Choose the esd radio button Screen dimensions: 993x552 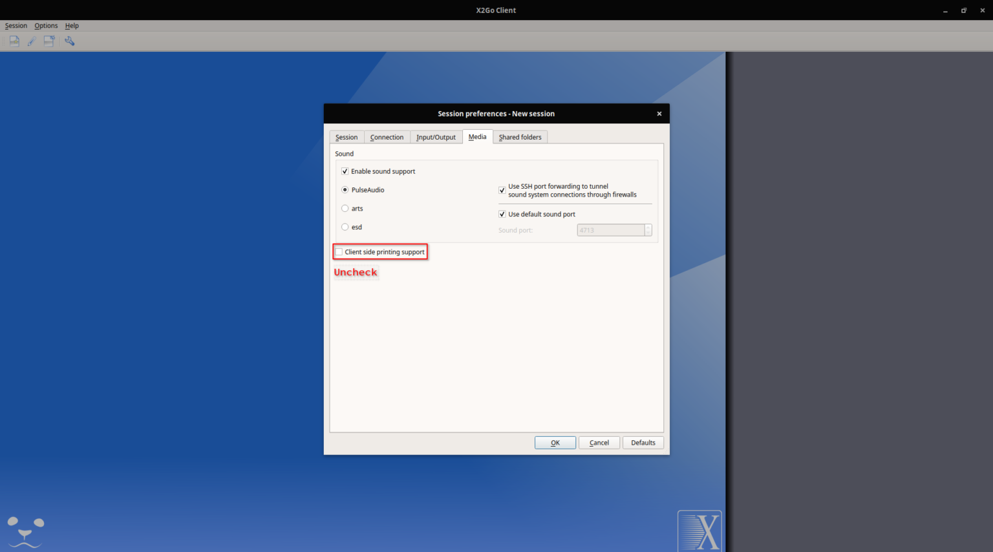click(345, 227)
